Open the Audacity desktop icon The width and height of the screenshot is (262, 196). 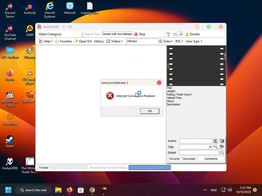pos(30,8)
